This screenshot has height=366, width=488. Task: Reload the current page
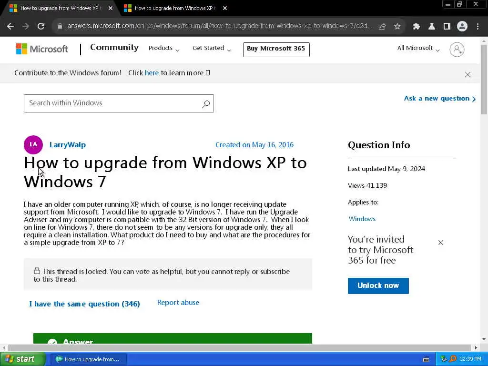tap(41, 27)
